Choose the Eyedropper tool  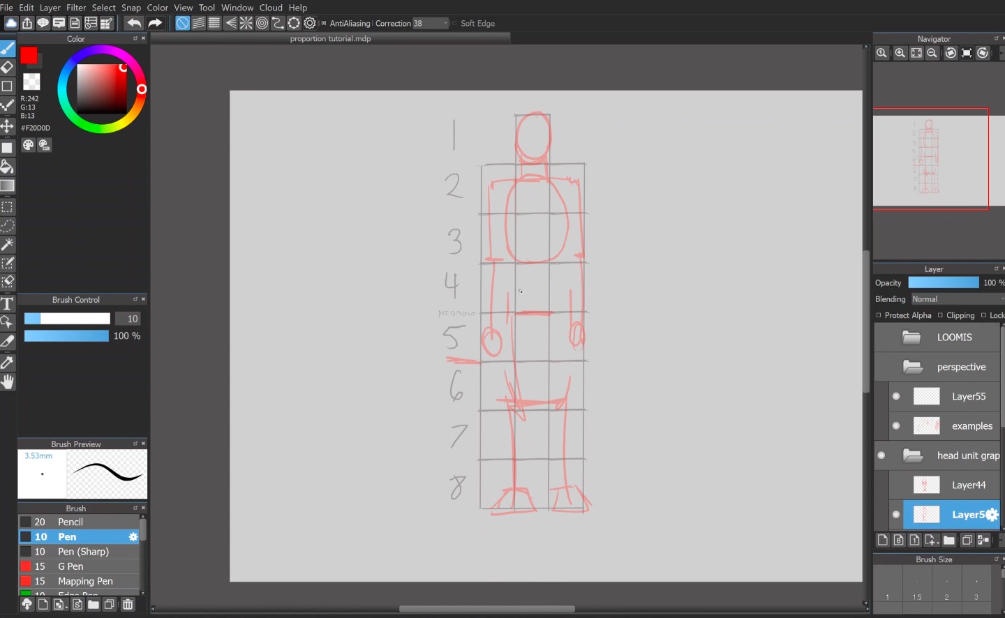7,363
